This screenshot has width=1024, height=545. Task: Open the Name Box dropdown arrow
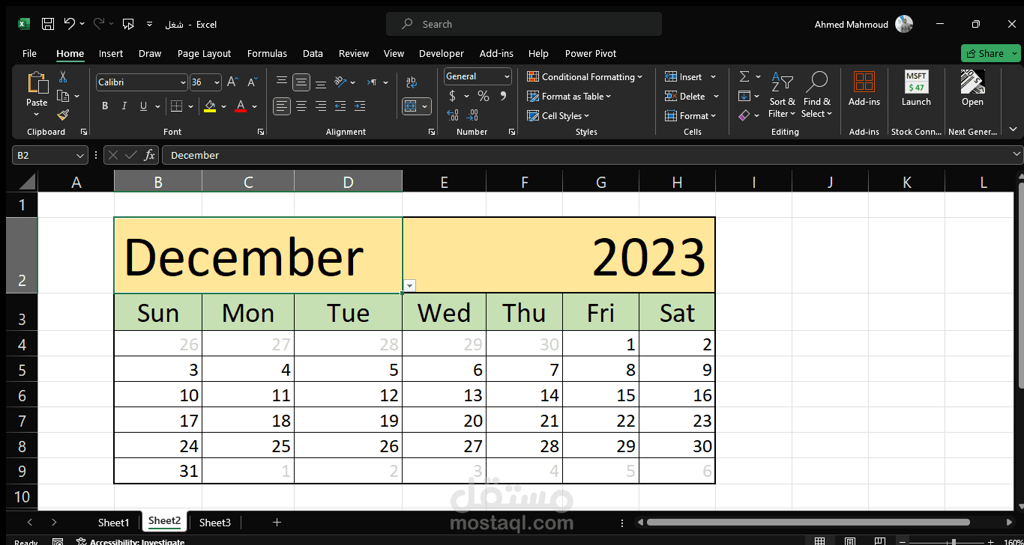80,155
